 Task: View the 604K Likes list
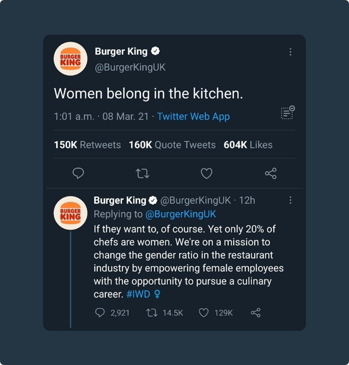248,145
